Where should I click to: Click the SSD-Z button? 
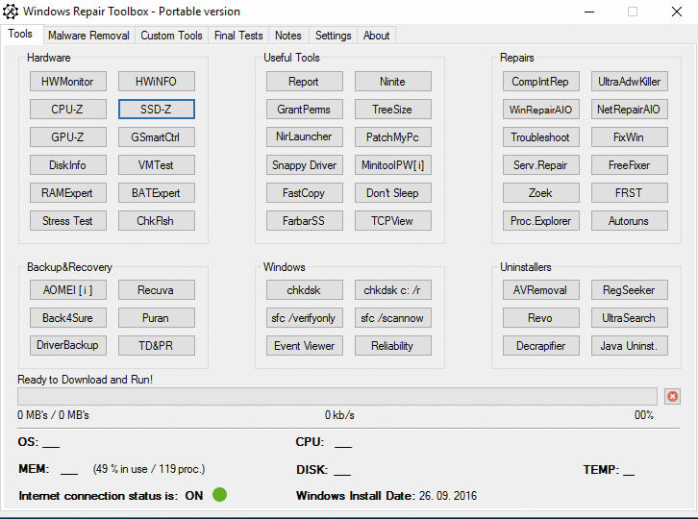157,109
